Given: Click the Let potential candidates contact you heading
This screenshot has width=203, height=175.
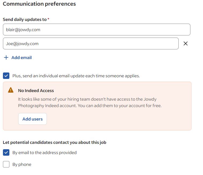Looking at the screenshot, I should tap(54, 142).
